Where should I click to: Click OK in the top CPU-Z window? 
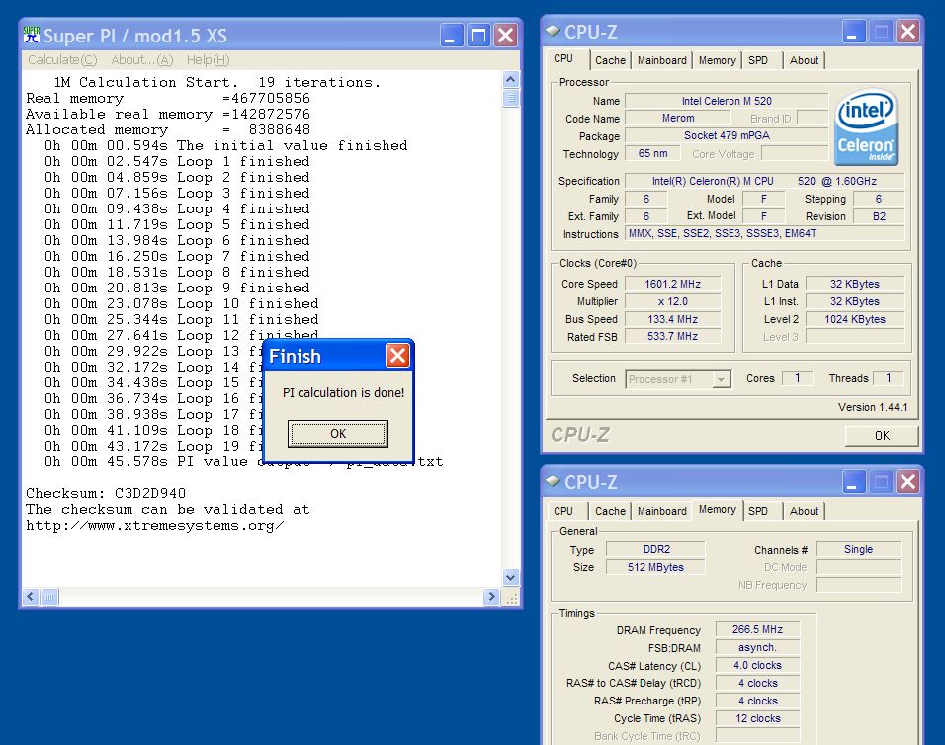pyautogui.click(x=882, y=436)
